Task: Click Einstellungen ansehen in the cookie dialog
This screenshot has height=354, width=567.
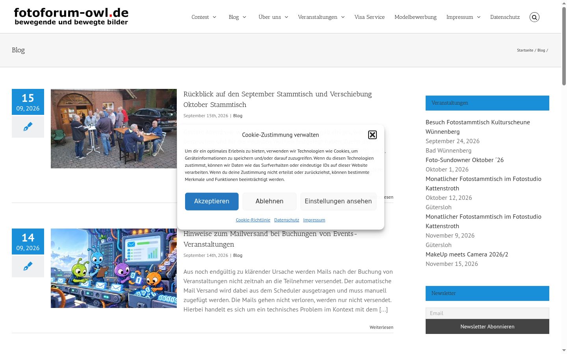Action: tap(338, 201)
